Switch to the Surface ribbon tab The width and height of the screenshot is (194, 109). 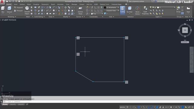tap(22, 4)
